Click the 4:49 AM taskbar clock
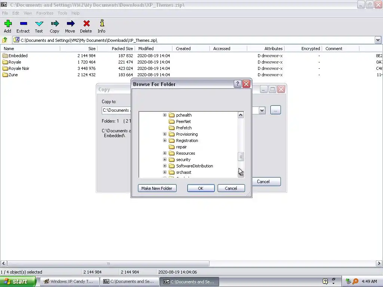 point(369,281)
